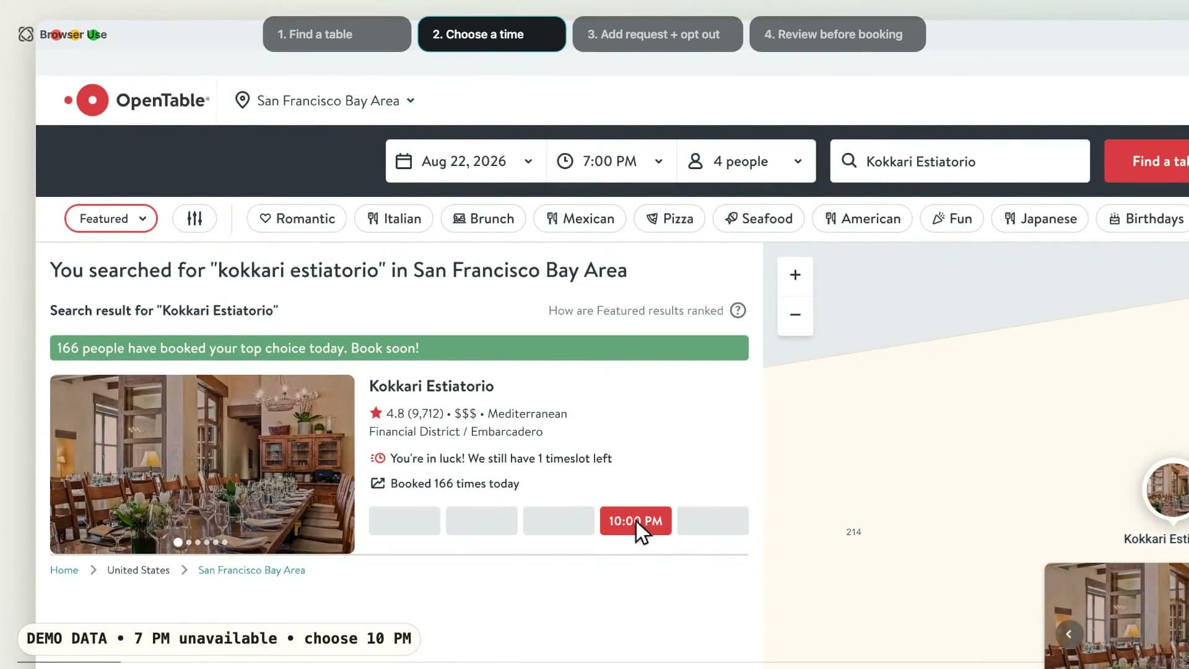Click the Kokkari Estiatorio search input field
The height and width of the screenshot is (669, 1189).
click(960, 161)
